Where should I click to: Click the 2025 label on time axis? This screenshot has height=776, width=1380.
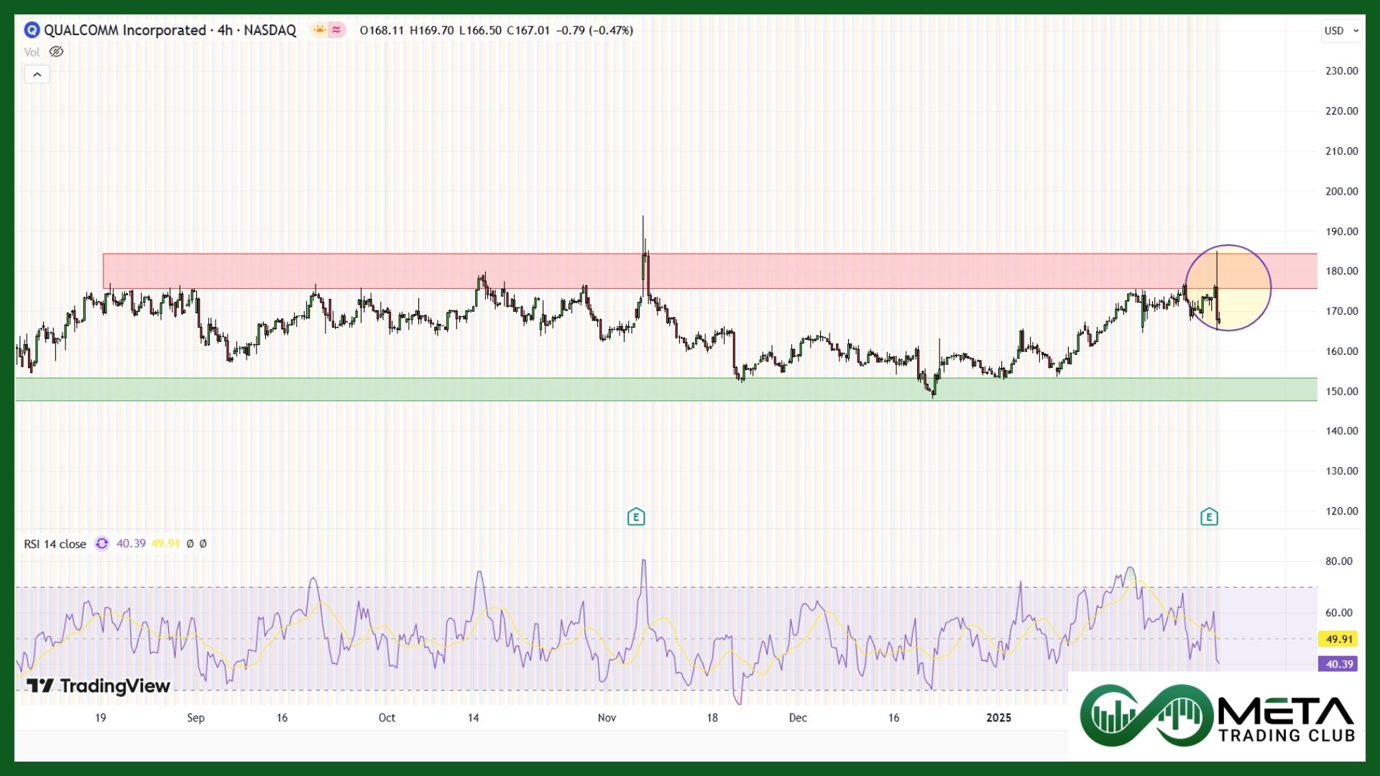[998, 718]
